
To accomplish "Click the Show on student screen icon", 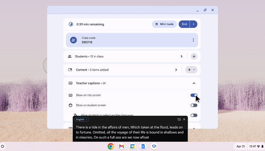I will (70, 105).
